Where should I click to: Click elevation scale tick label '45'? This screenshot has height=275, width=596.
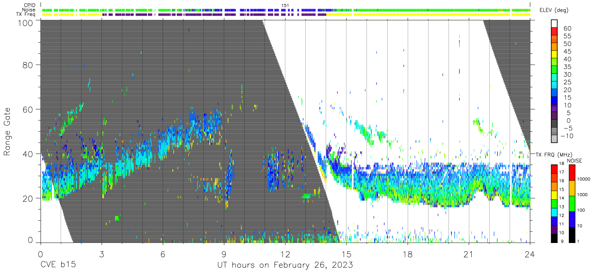click(x=567, y=51)
